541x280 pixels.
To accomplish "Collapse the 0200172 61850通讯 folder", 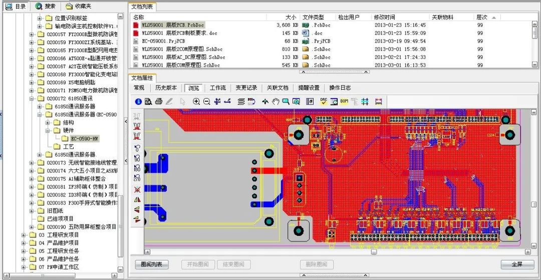I will (x=32, y=99).
